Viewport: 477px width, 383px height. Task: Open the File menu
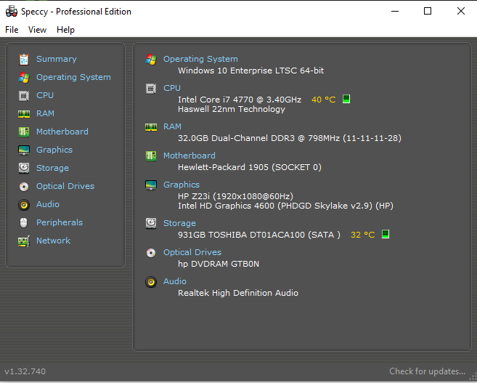12,30
